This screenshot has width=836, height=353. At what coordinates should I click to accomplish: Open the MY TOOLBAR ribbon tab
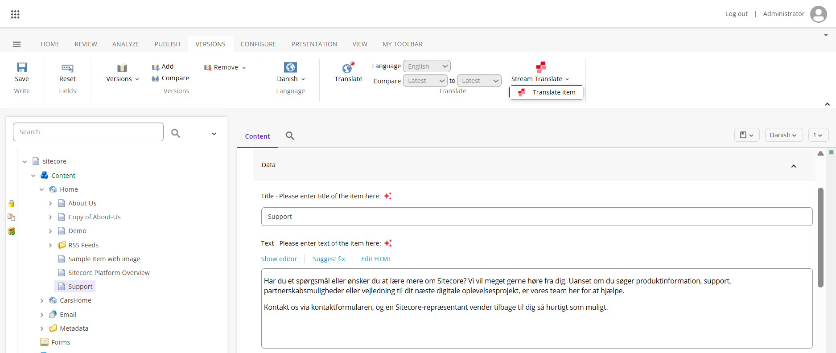click(403, 44)
